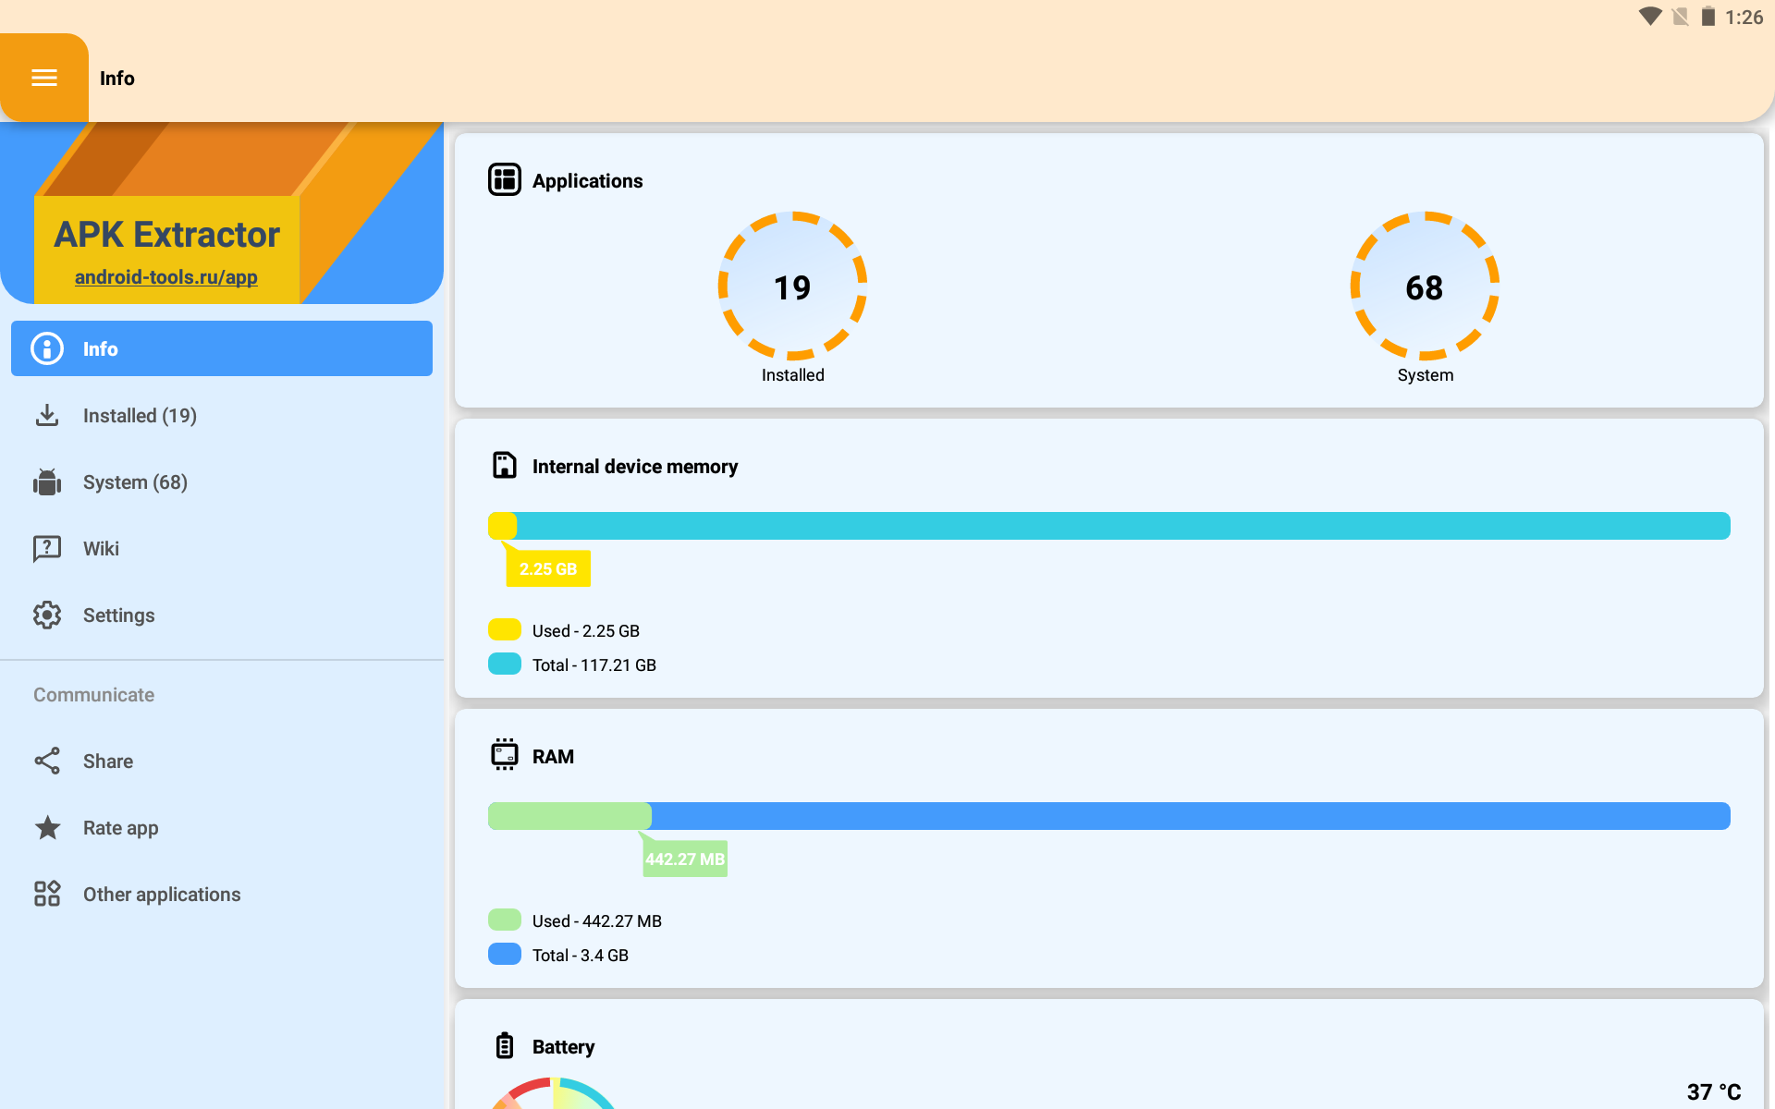Open System (68) apps list
Screen dimensions: 1775x1109
[x=222, y=481]
